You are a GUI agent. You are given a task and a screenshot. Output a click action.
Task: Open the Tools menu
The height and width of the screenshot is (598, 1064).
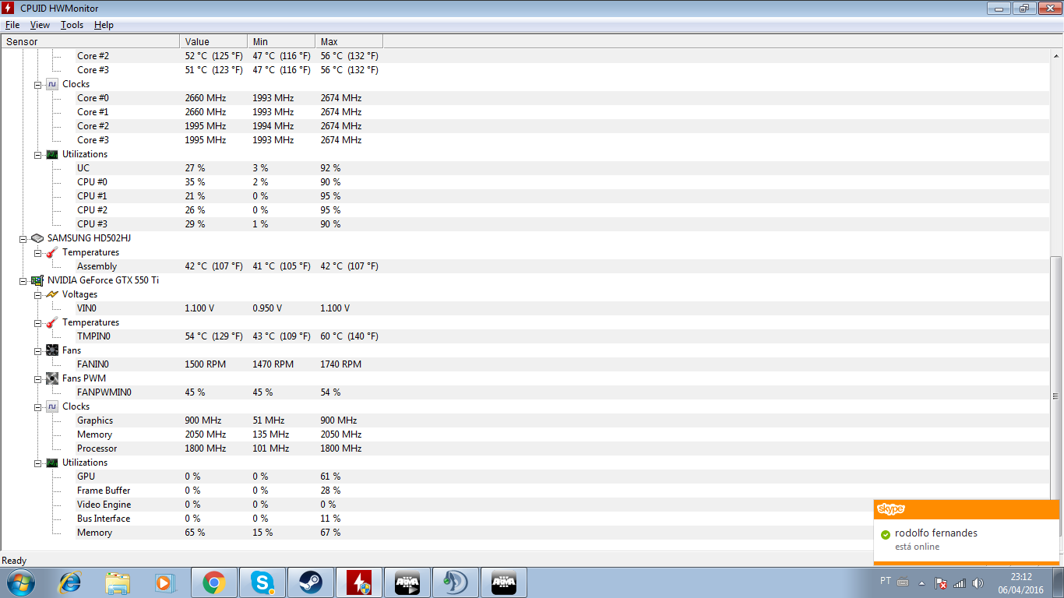(72, 25)
